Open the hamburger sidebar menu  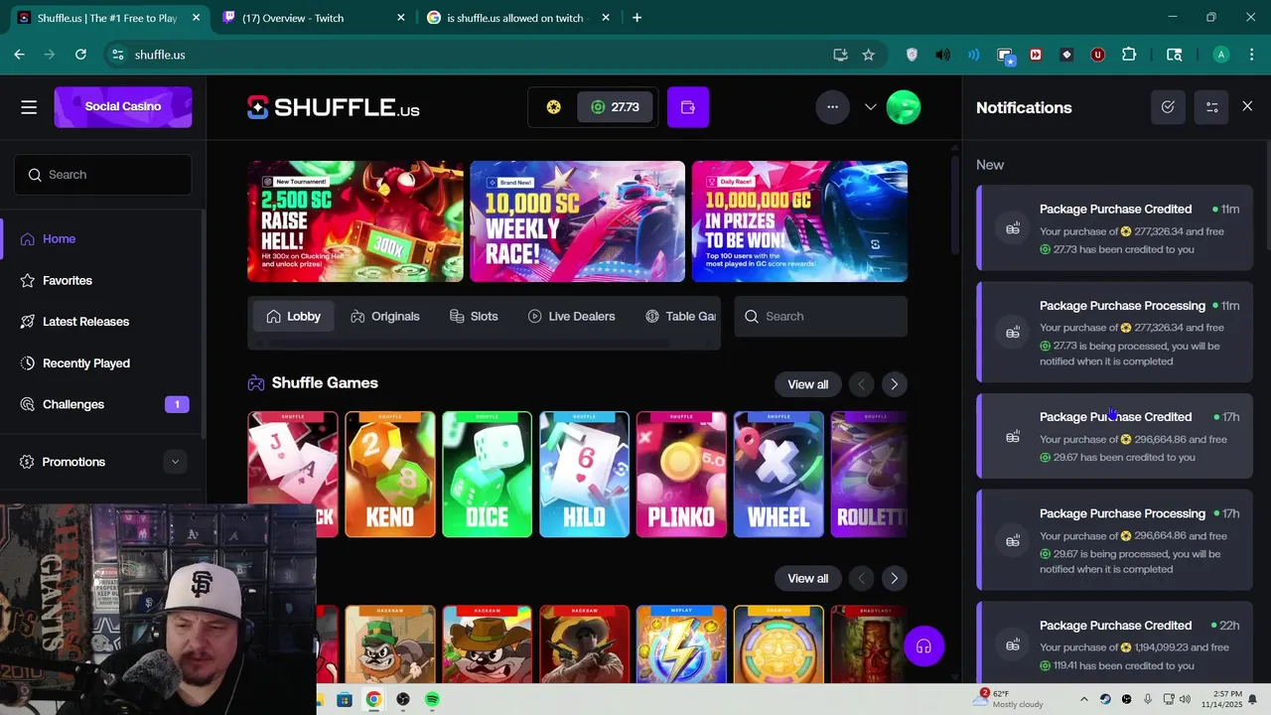click(29, 107)
